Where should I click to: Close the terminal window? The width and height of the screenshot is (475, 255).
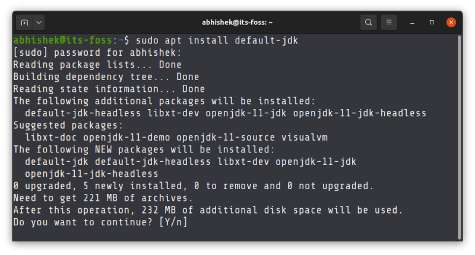click(x=451, y=23)
